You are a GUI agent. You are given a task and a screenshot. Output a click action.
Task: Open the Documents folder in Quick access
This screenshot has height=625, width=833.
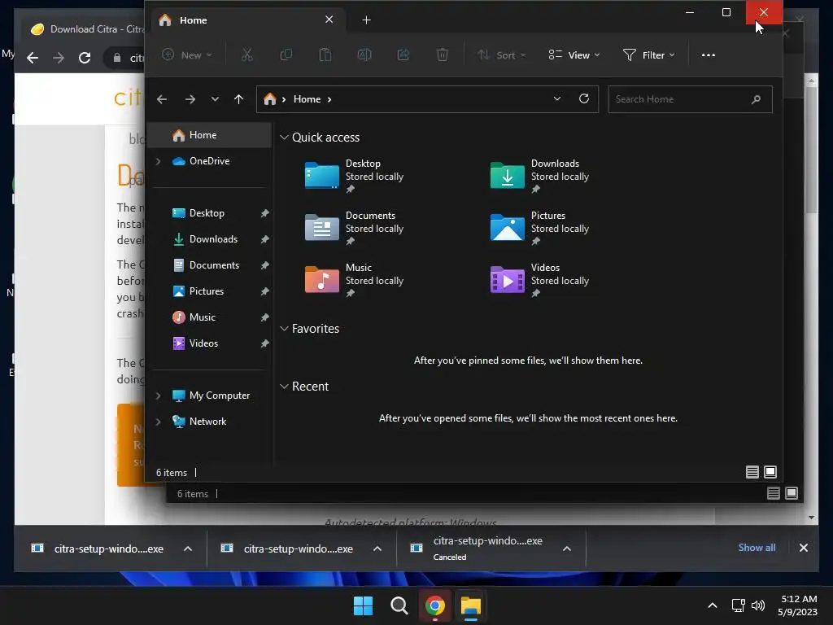pyautogui.click(x=355, y=228)
